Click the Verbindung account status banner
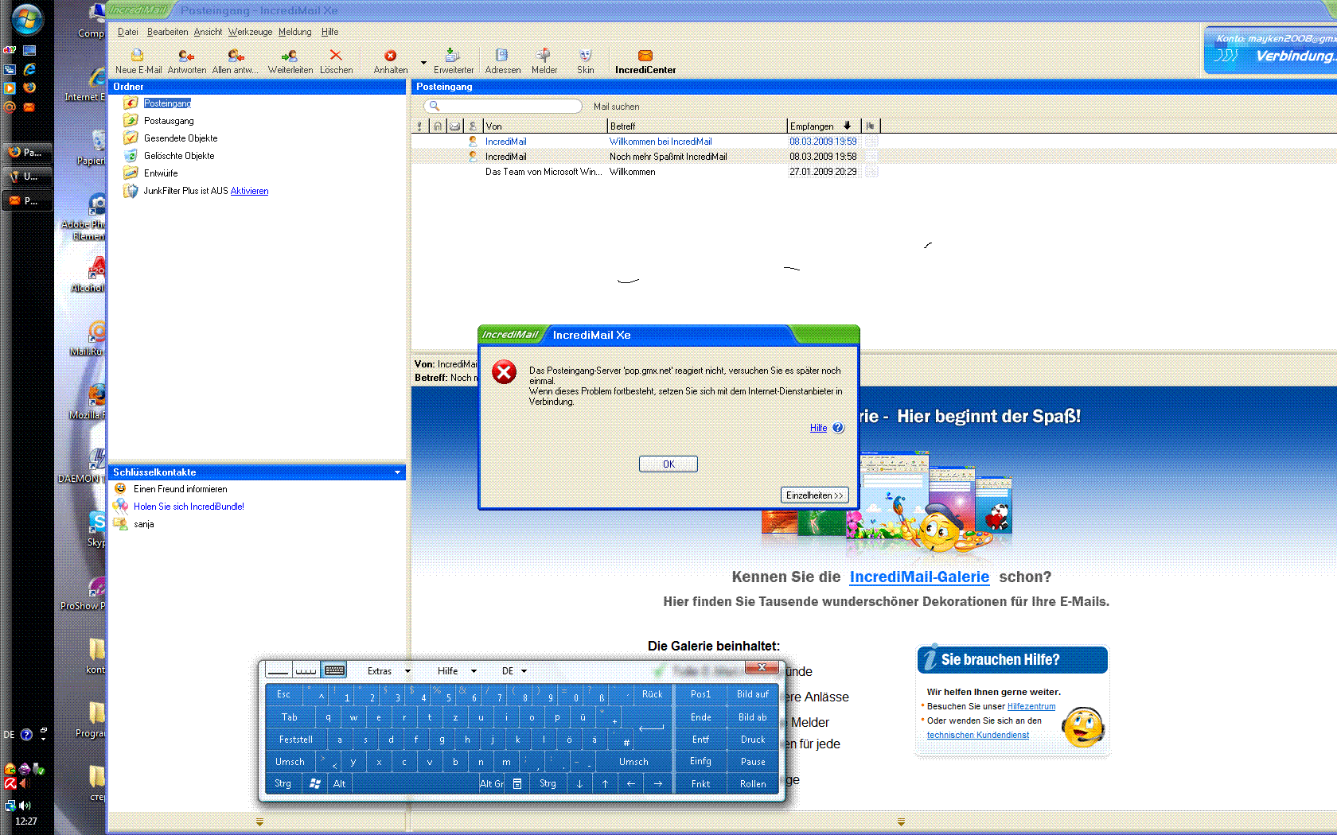The height and width of the screenshot is (835, 1337). point(1270,49)
